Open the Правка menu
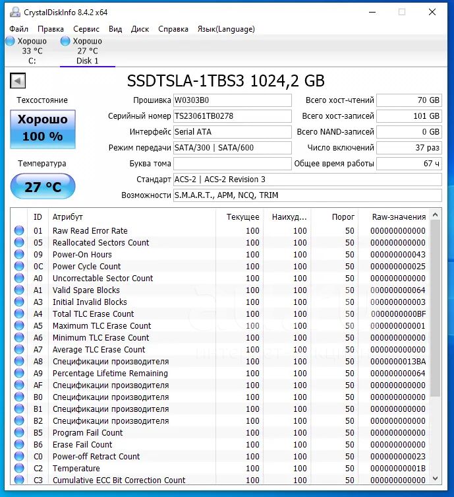This screenshot has width=454, height=497. pos(51,29)
